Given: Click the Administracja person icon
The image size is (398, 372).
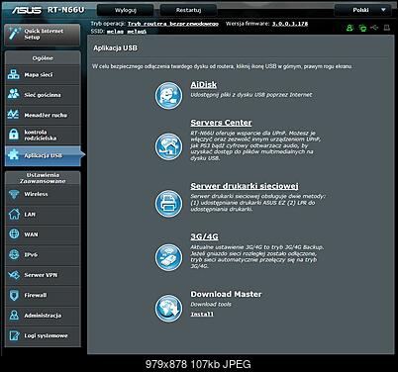Looking at the screenshot, I should (14, 316).
